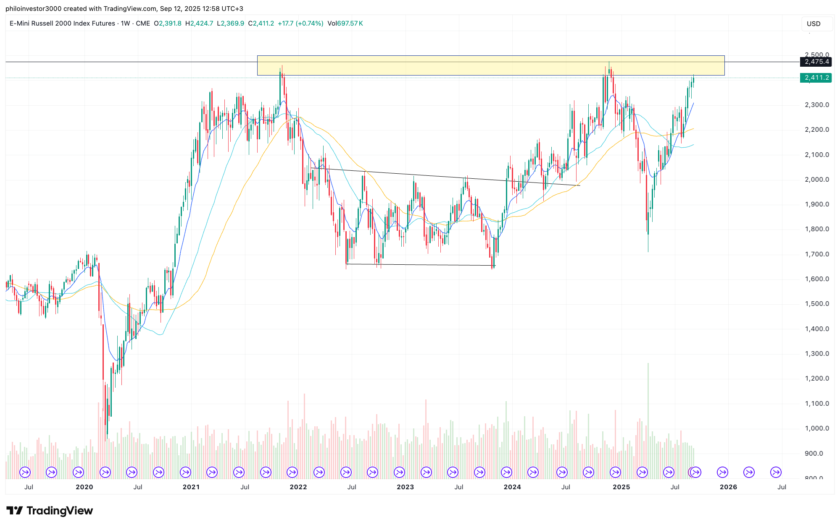Click the TradingView wordmark text

pos(60,511)
